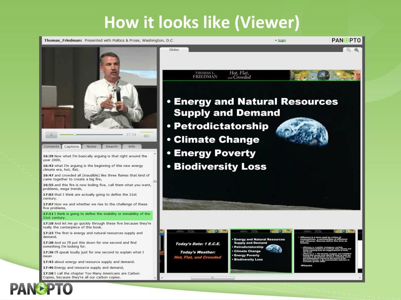Open the Info tab

click(x=132, y=146)
